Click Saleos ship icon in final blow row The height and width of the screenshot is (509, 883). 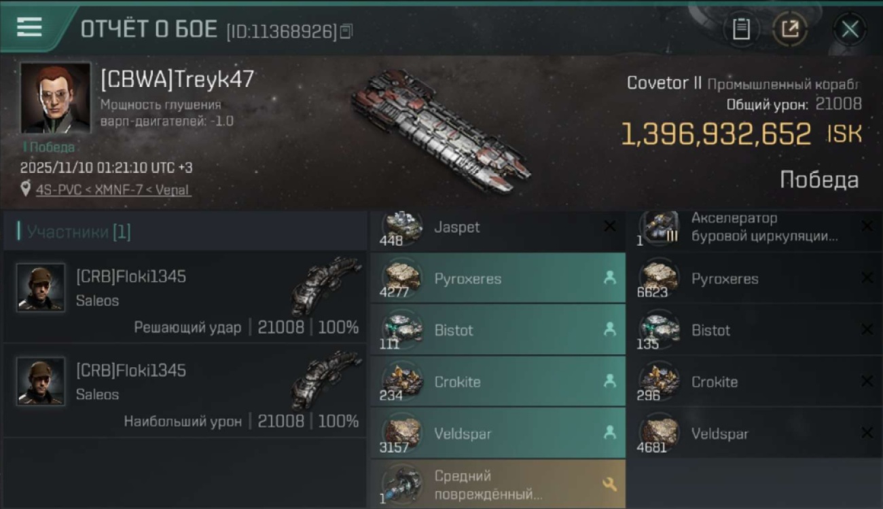click(x=327, y=285)
